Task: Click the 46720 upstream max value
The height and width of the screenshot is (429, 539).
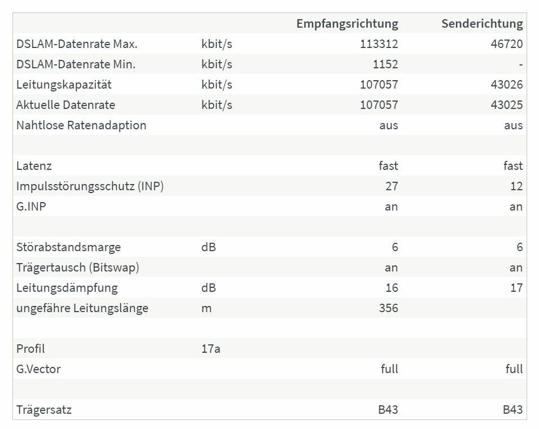Action: coord(507,44)
